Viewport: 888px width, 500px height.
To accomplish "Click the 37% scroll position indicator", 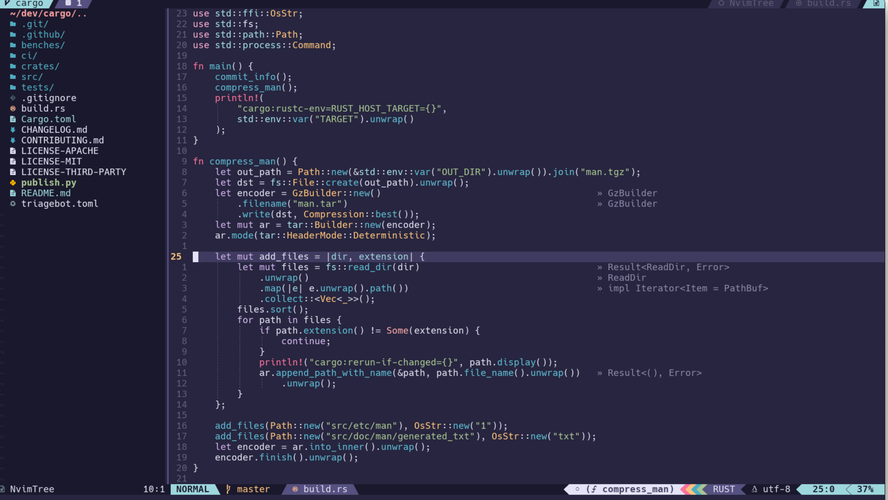I will 866,489.
